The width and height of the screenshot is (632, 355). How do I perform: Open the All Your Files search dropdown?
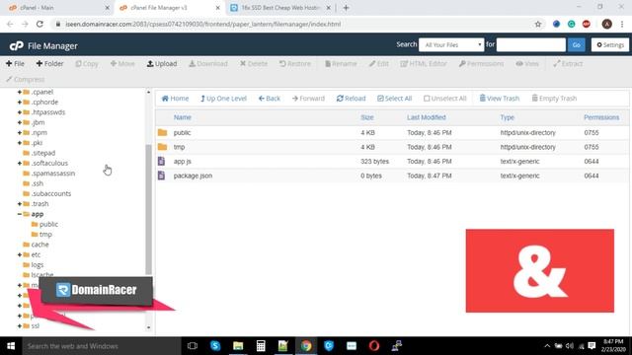(x=451, y=44)
